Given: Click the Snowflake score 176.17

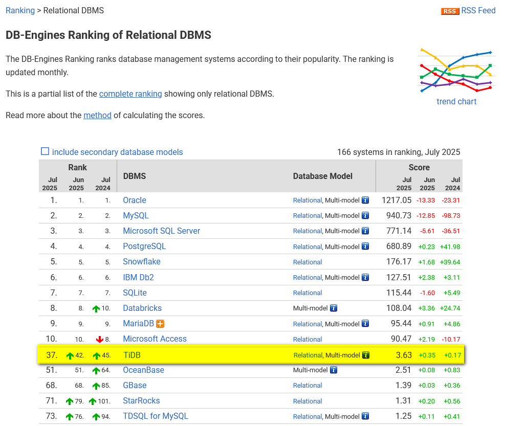Looking at the screenshot, I should tap(399, 261).
